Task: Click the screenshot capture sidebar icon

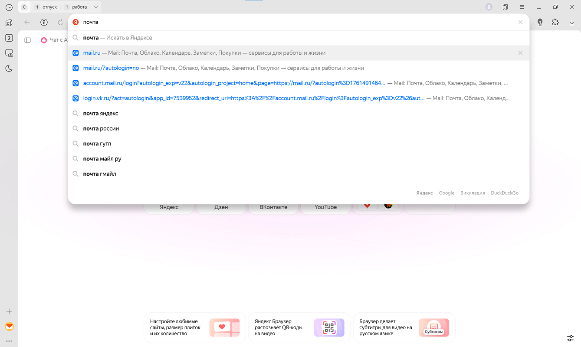Action: click(x=9, y=53)
